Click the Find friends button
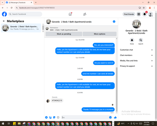This screenshot has height=126, width=157. click(x=129, y=14)
